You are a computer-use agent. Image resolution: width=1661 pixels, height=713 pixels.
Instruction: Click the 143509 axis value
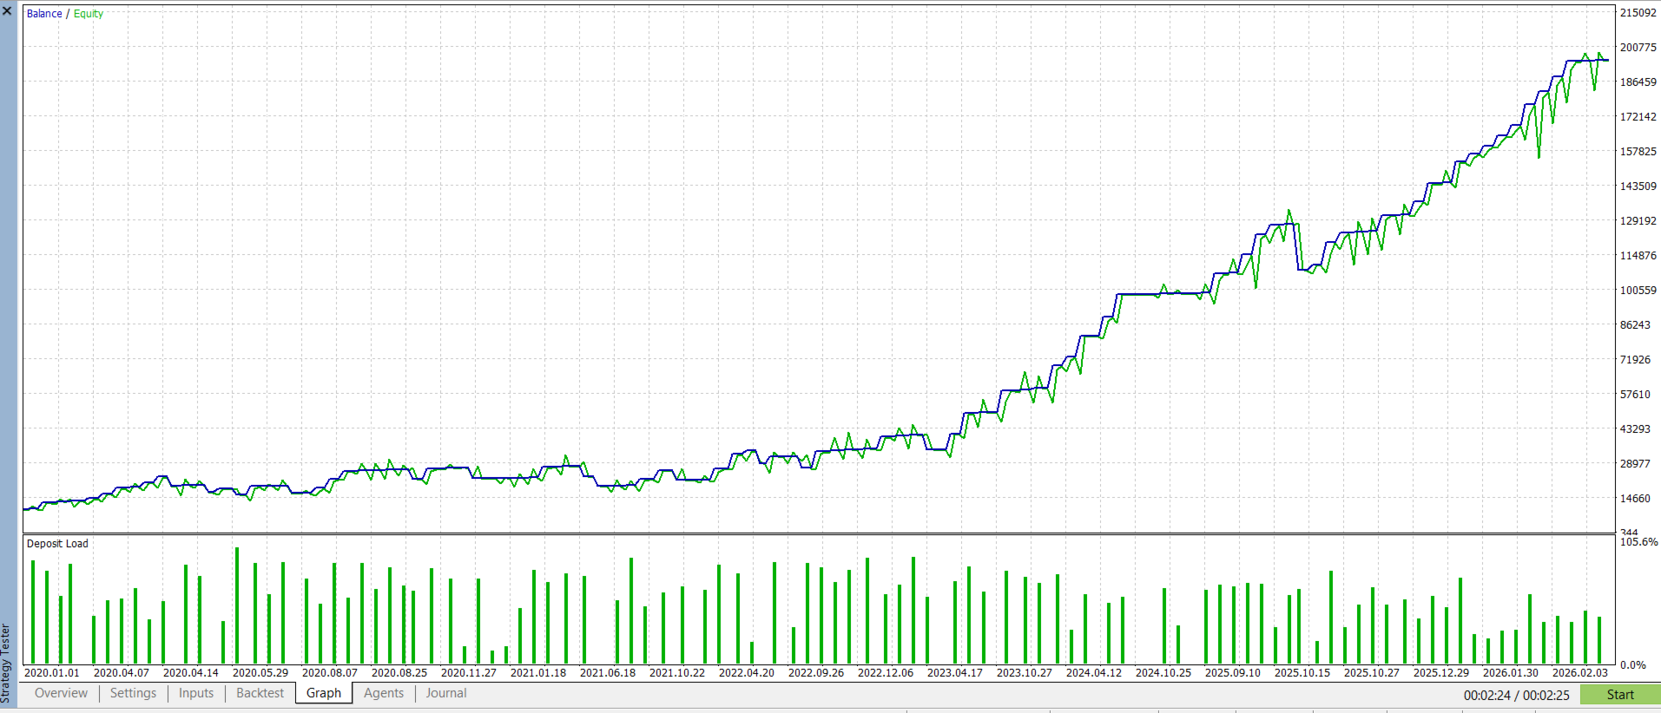1638,186
